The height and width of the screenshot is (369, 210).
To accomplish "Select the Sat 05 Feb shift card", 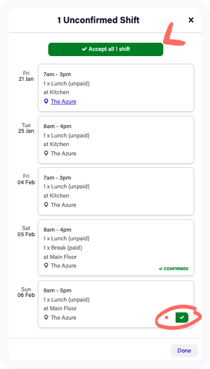I will click(116, 248).
